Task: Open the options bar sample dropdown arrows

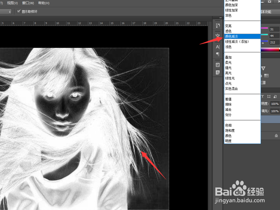Action: tap(10, 12)
